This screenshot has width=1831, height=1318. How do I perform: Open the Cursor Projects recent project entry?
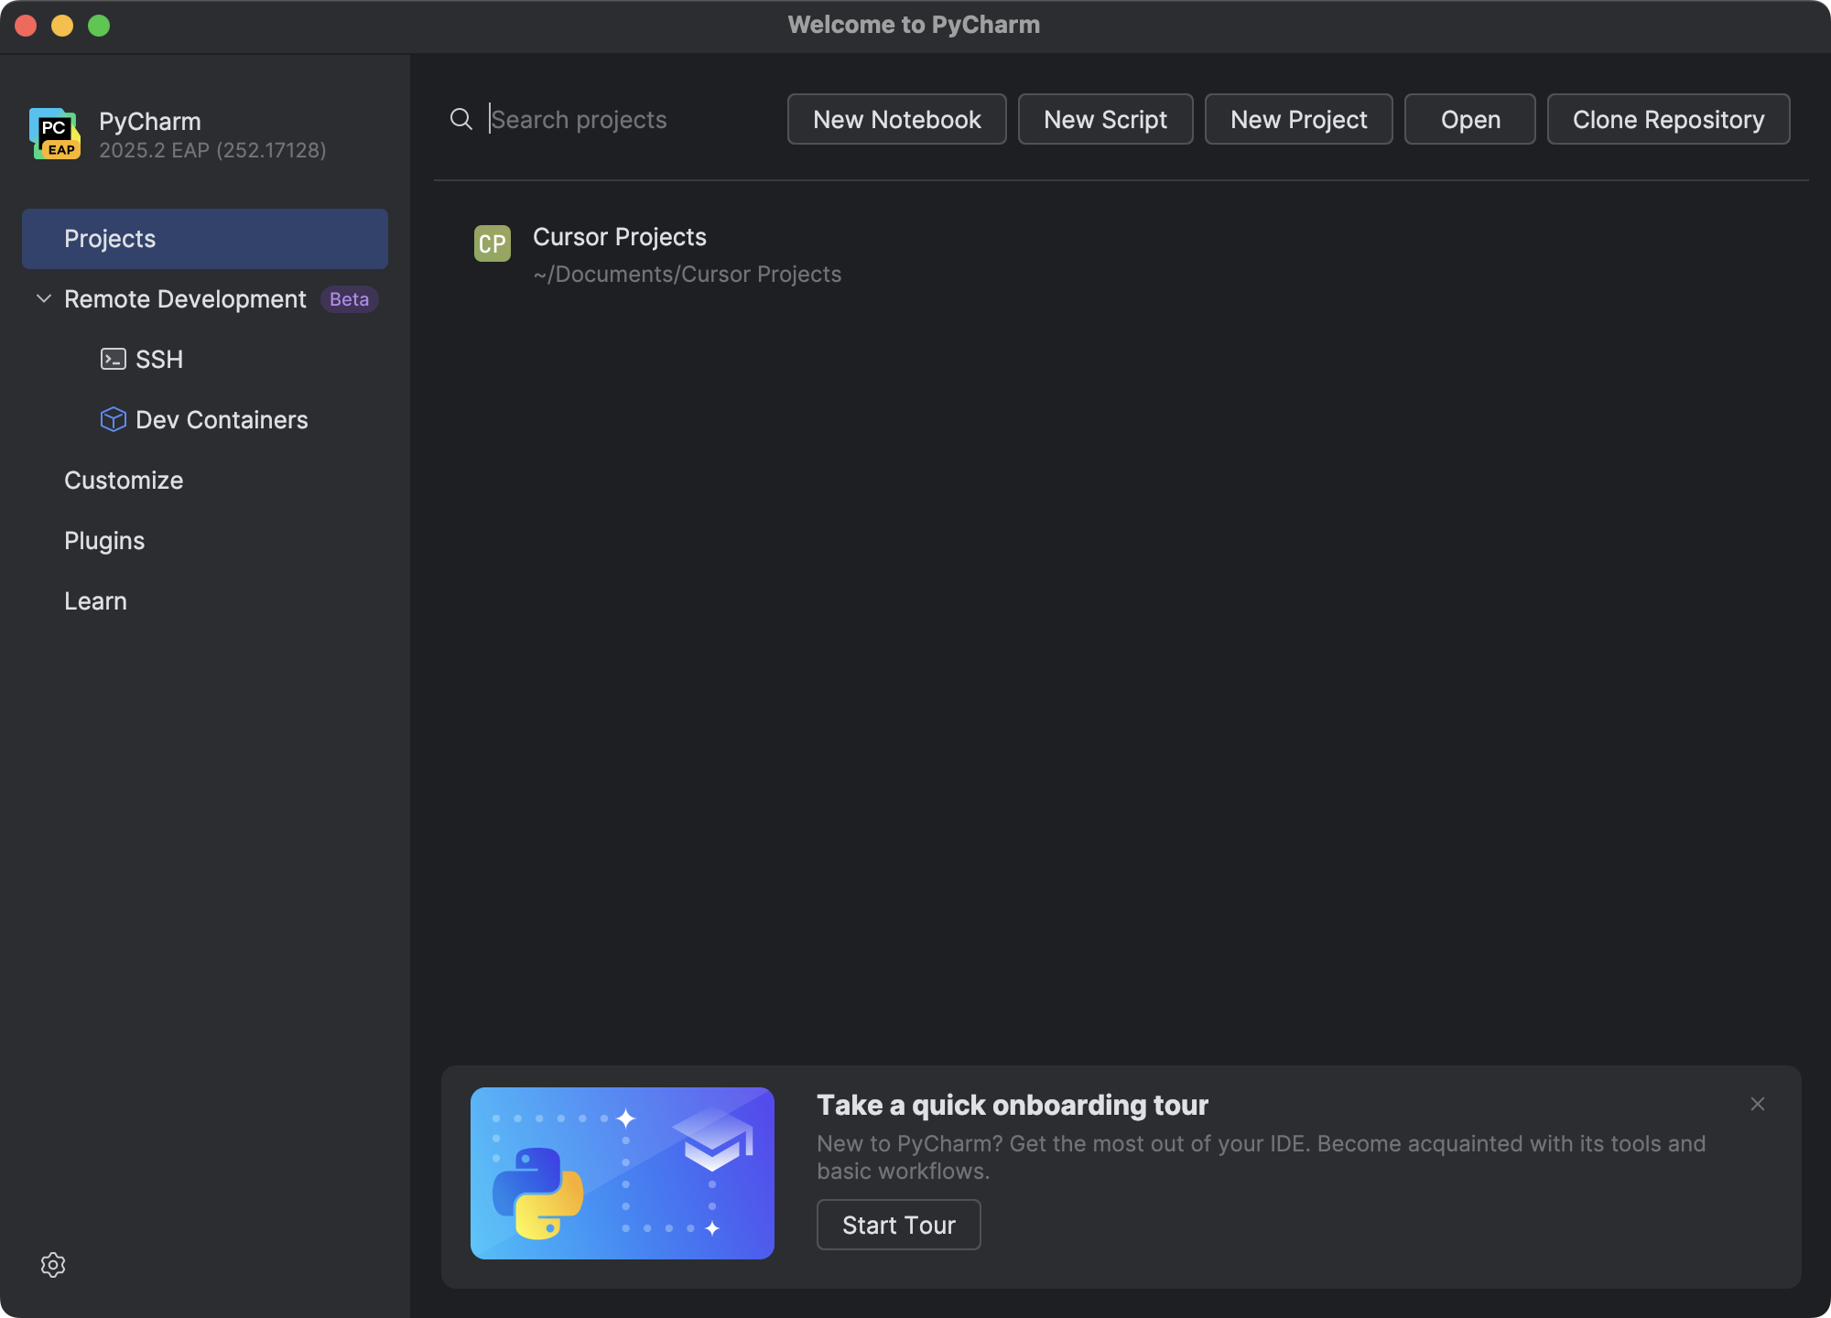click(620, 236)
